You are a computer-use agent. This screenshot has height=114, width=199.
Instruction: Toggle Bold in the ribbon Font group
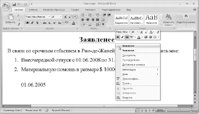coord(27,23)
